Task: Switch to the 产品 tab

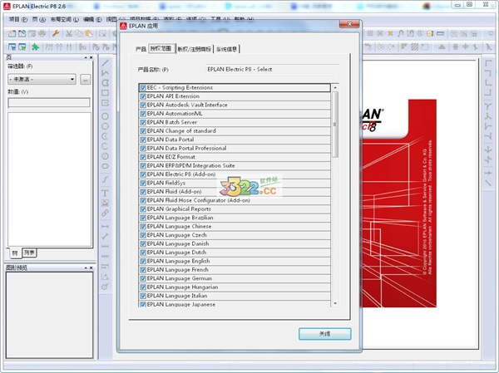Action: coord(140,49)
